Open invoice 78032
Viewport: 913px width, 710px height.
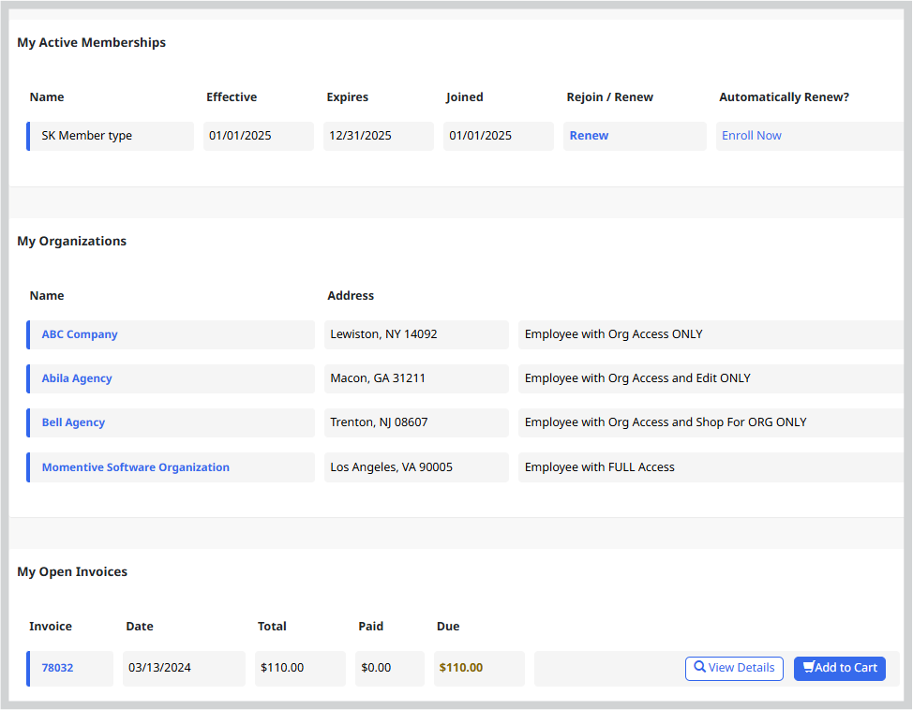[57, 668]
